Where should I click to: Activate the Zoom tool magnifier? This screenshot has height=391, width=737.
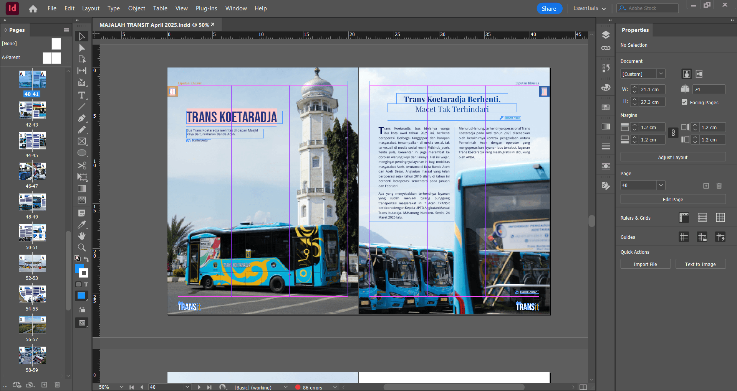click(x=82, y=248)
